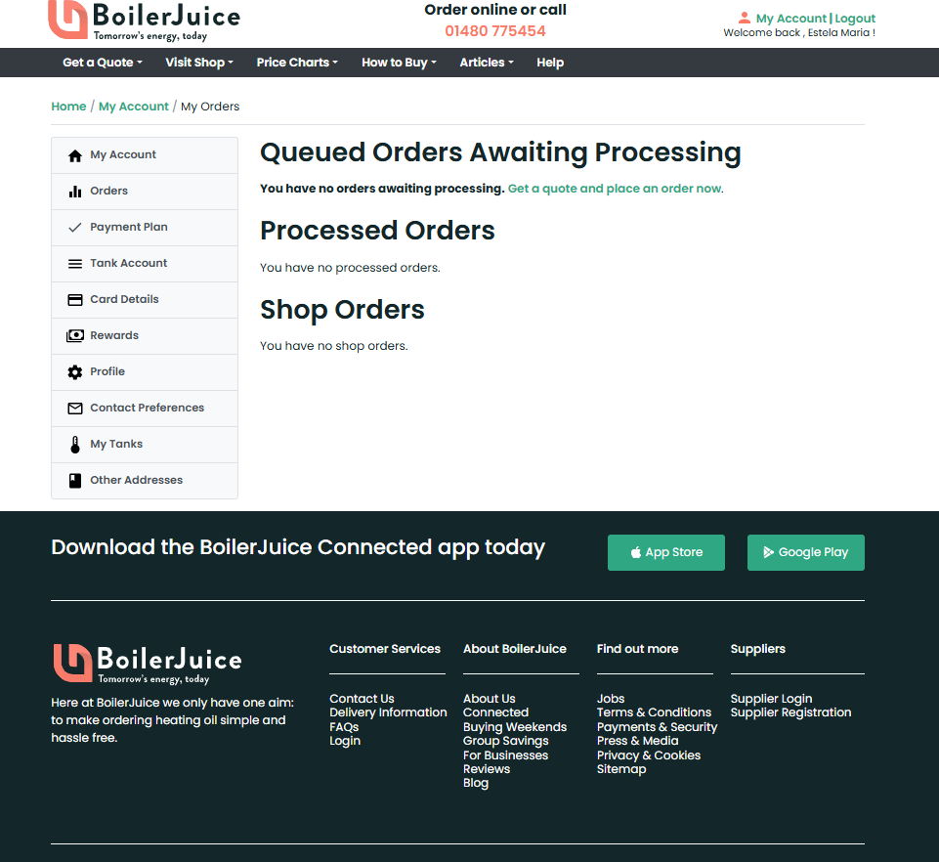The width and height of the screenshot is (939, 862).
Task: Open Group Savings footer link
Action: 505,741
